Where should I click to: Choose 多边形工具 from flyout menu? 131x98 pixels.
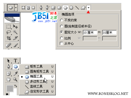37,82
